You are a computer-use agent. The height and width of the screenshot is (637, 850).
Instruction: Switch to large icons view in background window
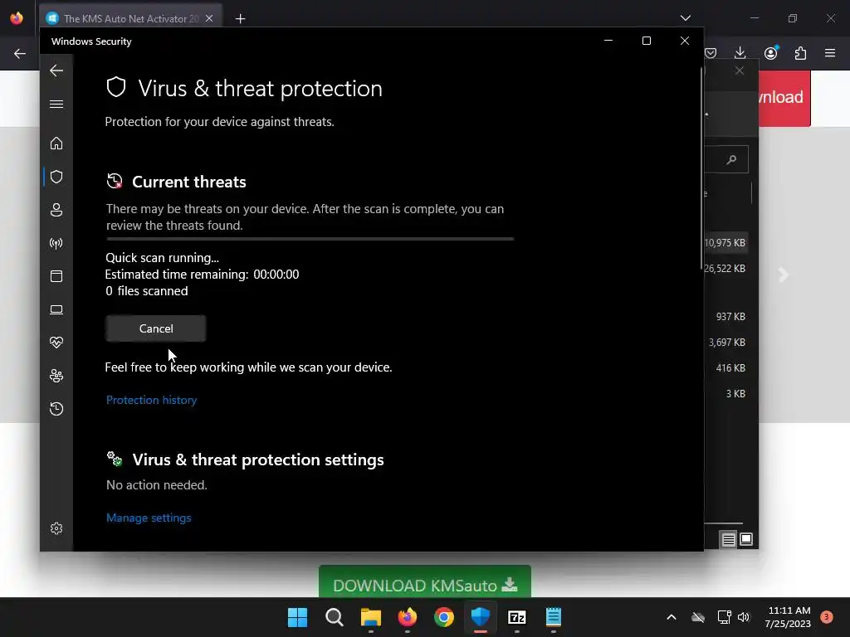pyautogui.click(x=746, y=539)
